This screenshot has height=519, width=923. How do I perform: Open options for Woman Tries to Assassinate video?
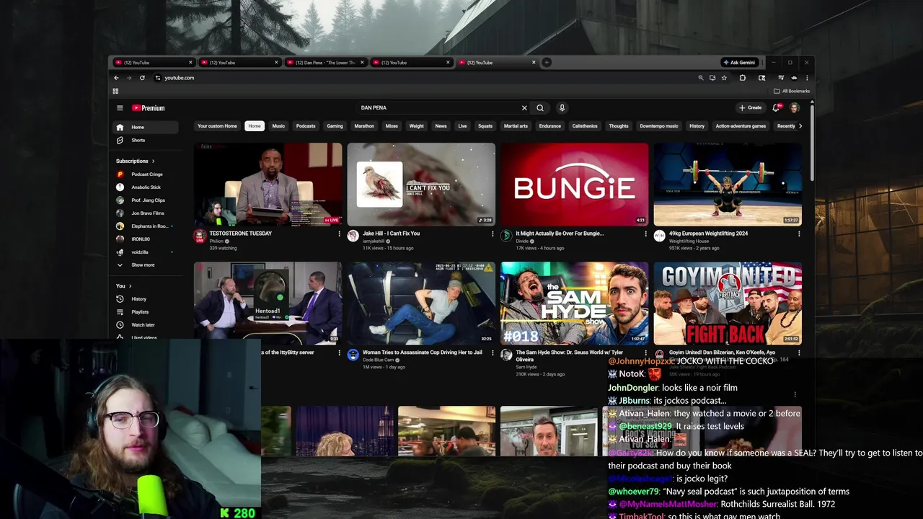coord(493,353)
